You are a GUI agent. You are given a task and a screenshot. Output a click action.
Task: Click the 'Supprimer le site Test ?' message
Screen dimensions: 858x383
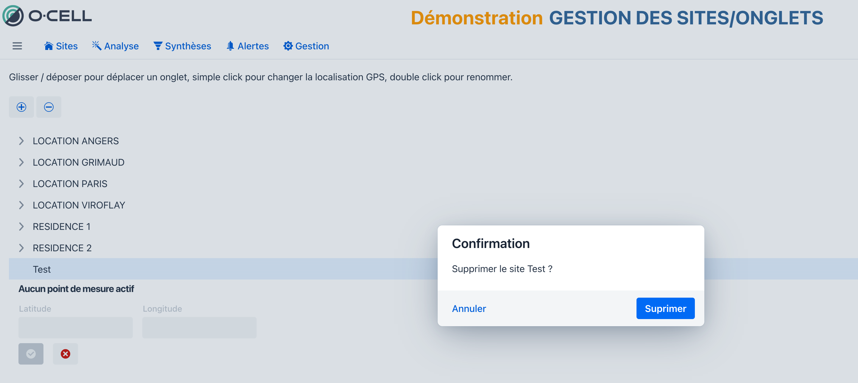tap(502, 269)
